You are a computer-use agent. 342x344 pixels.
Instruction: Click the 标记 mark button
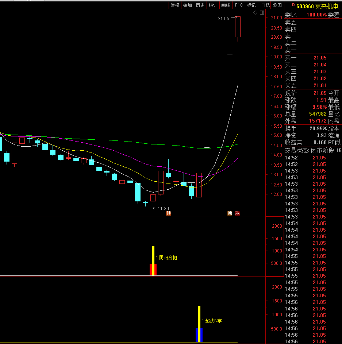click(x=251, y=5)
